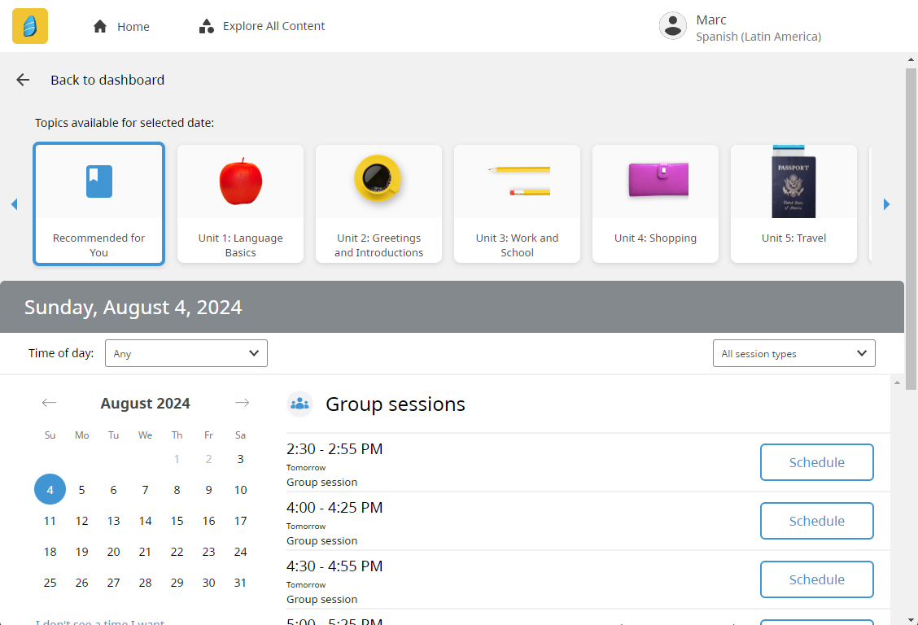Select Unit 4: Shopping card
This screenshot has height=625, width=918.
[655, 203]
